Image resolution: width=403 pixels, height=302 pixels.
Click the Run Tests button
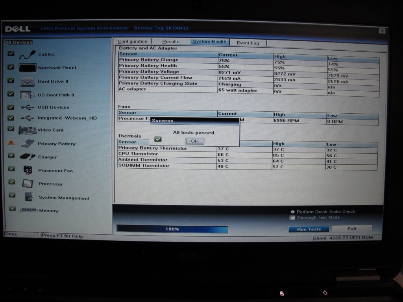[x=309, y=229]
